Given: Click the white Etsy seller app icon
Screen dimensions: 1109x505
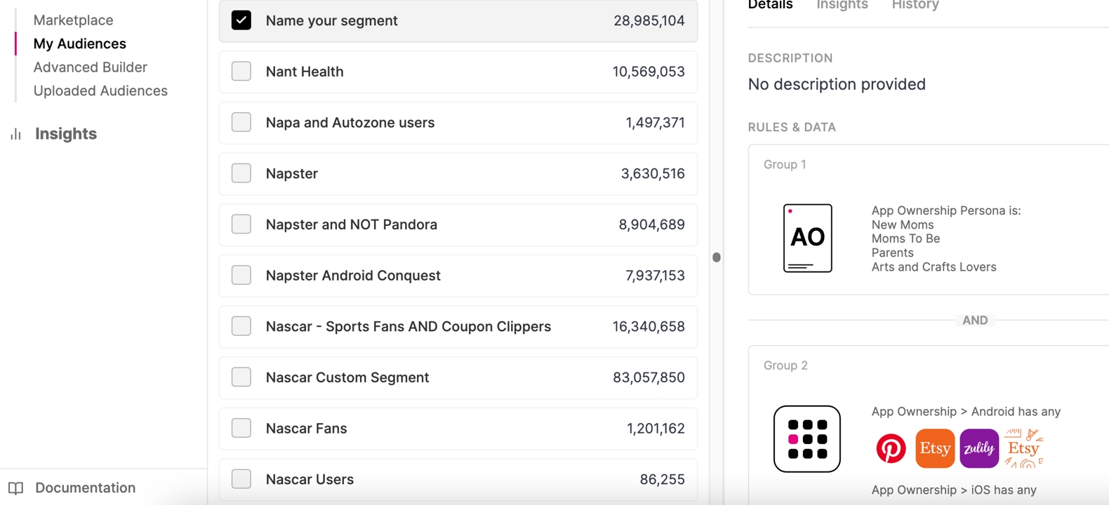Looking at the screenshot, I should [x=1023, y=449].
